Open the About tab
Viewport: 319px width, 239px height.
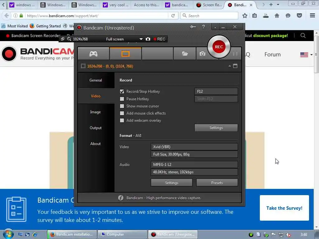(x=96, y=144)
